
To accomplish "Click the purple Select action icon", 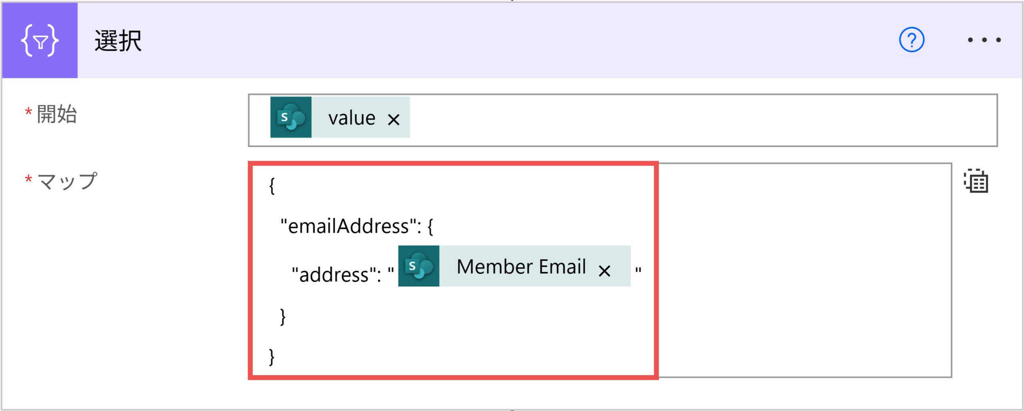I will coord(40,40).
